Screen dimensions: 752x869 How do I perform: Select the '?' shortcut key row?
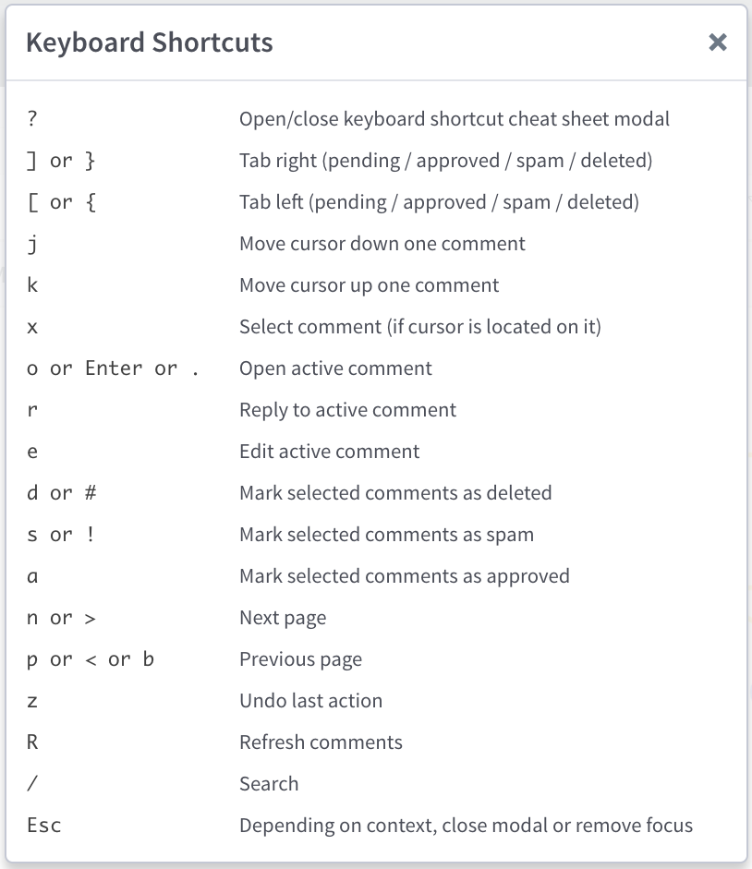point(376,118)
